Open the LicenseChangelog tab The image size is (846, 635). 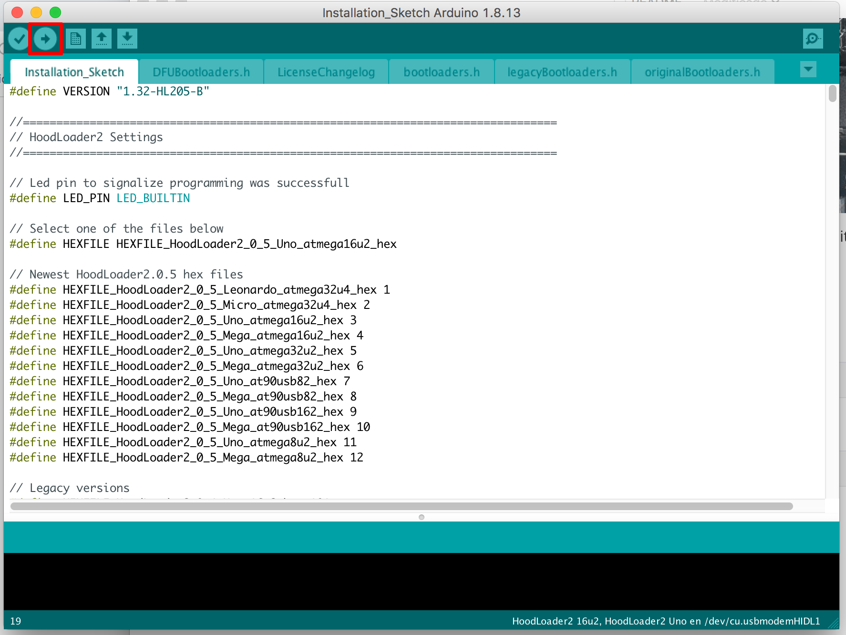tap(326, 72)
